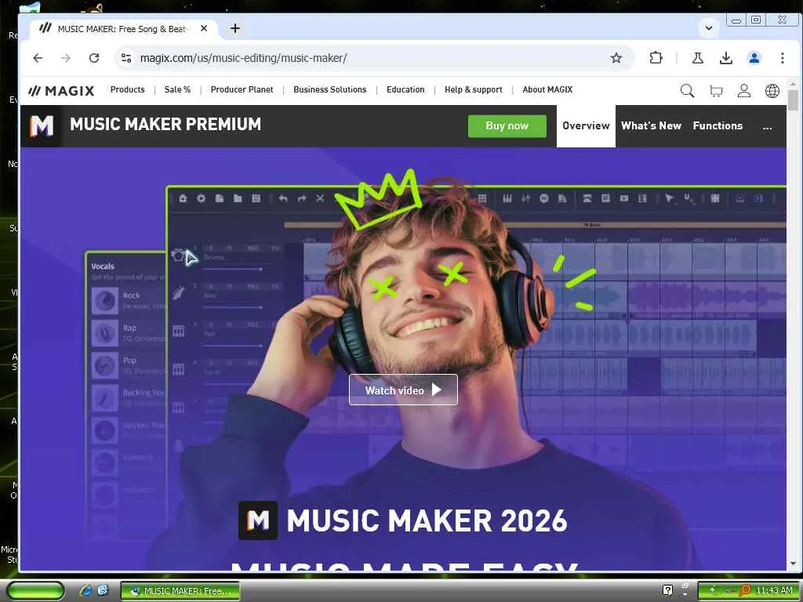
Task: Close the MUSIC MAKER browser tab
Action: click(x=204, y=29)
